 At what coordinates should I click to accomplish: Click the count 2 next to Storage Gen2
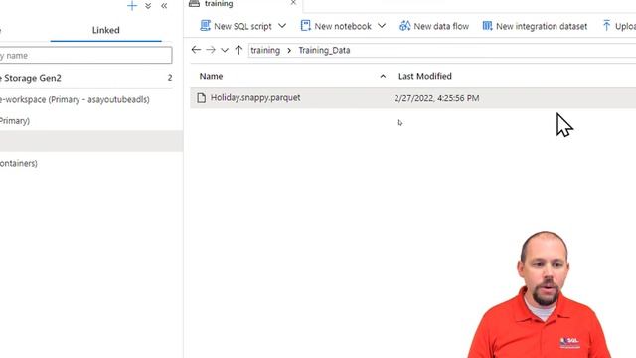[x=170, y=78]
